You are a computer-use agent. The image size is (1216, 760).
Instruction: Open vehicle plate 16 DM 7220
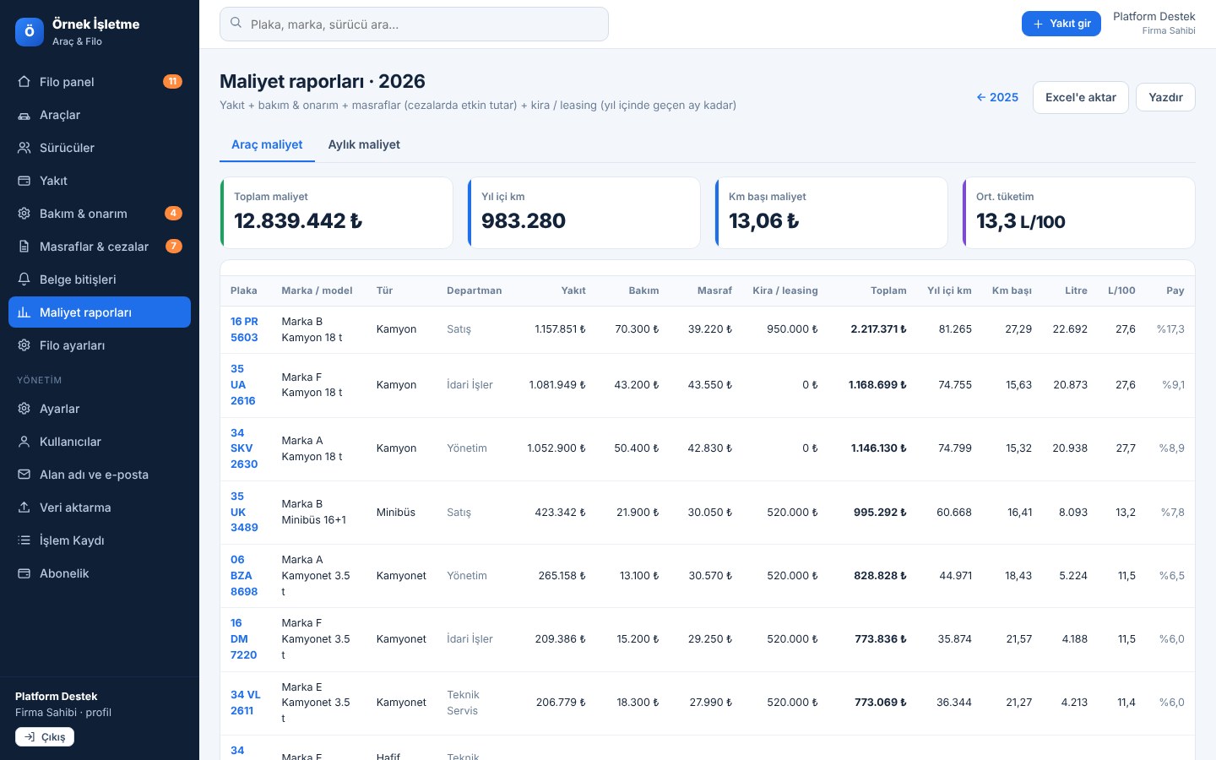point(243,639)
